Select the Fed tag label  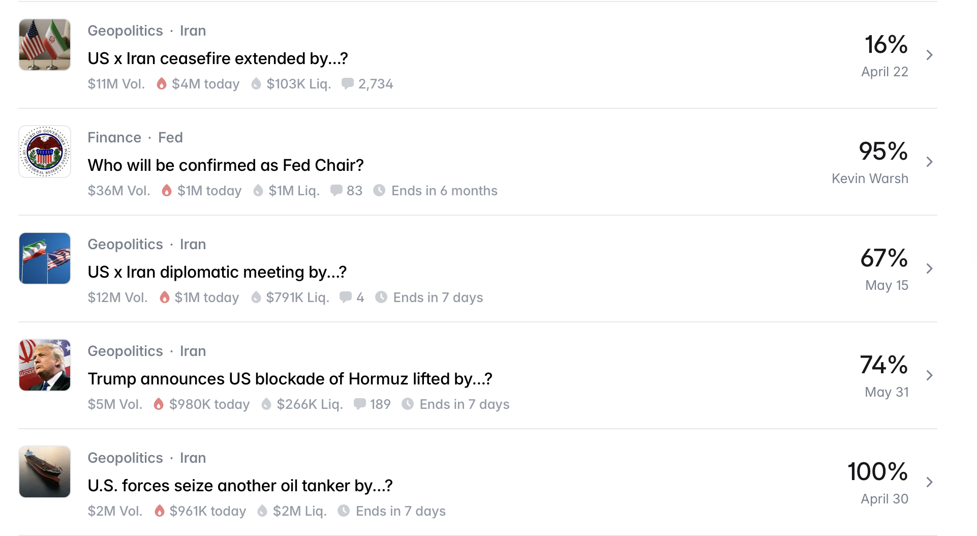coord(170,137)
